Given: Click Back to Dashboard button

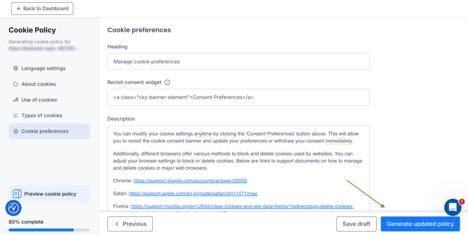Looking at the screenshot, I should pos(42,8).
